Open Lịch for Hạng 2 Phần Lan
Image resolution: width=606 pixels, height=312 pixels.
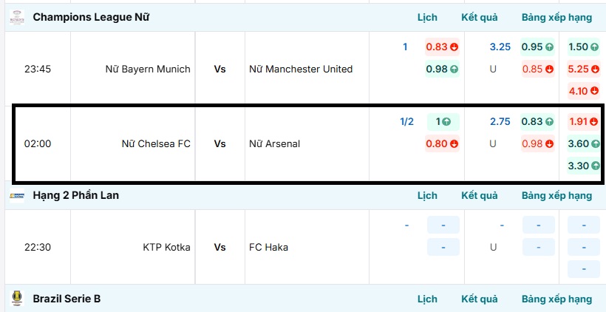(427, 195)
